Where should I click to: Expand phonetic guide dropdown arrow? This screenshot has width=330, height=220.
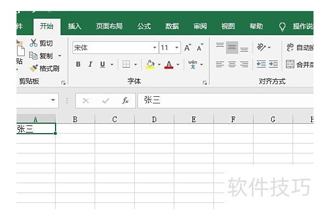[202, 64]
